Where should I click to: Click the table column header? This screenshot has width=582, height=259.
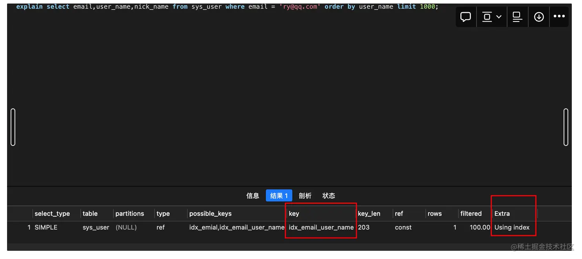90,214
